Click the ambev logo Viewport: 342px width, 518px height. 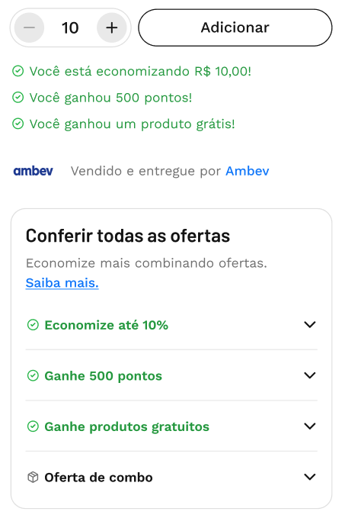(x=33, y=171)
